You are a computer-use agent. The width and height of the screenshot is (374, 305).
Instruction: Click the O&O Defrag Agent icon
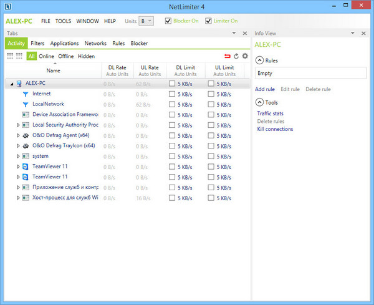pos(26,135)
